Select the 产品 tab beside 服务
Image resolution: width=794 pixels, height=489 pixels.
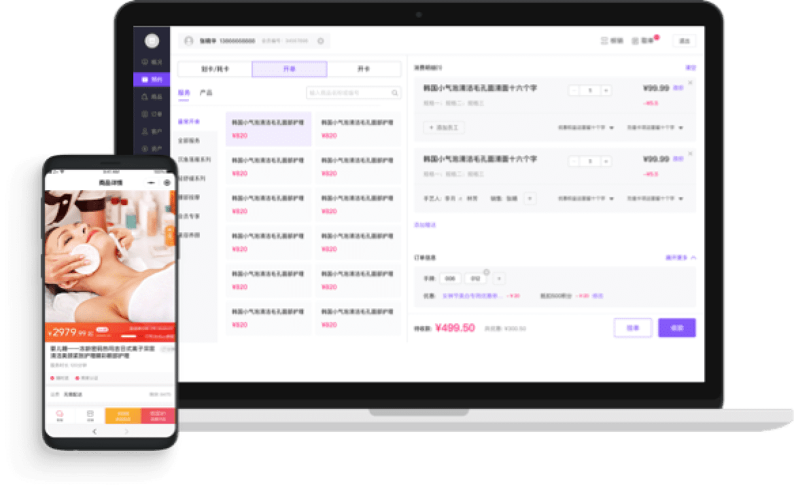[x=205, y=92]
